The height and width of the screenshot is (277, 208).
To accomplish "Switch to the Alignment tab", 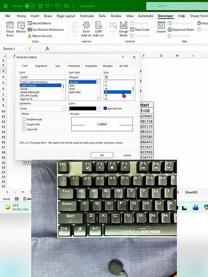I will pos(41,66).
